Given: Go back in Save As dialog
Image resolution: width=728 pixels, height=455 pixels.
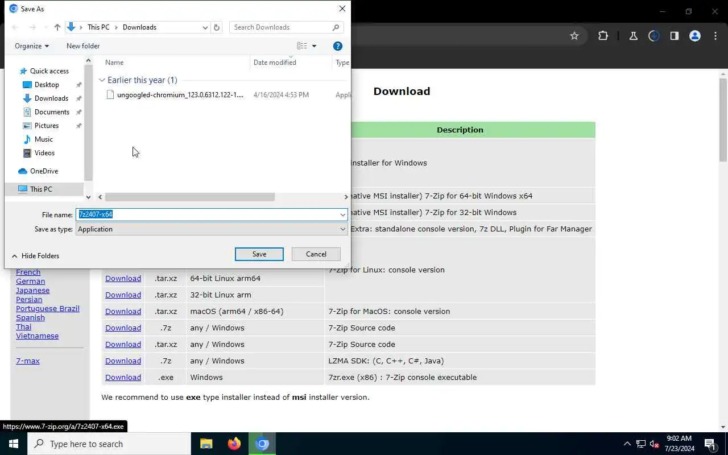Looking at the screenshot, I should coord(15,27).
